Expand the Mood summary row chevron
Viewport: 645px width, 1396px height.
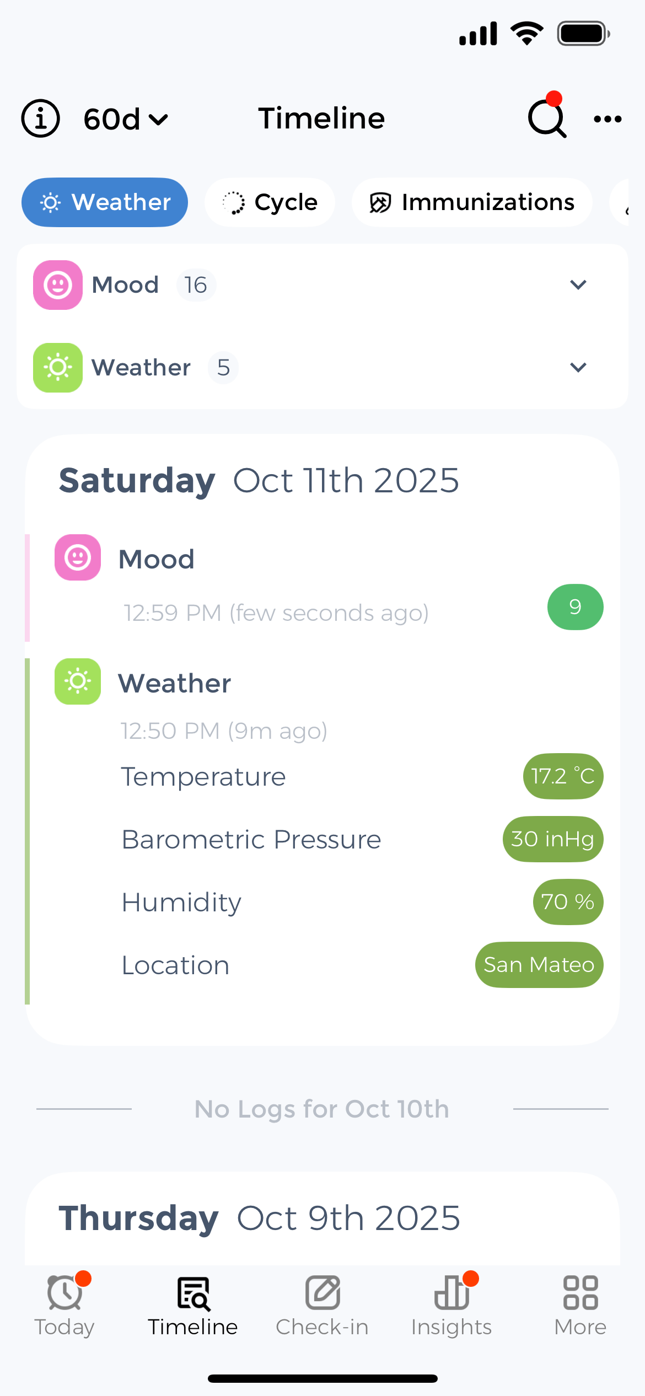click(x=578, y=285)
